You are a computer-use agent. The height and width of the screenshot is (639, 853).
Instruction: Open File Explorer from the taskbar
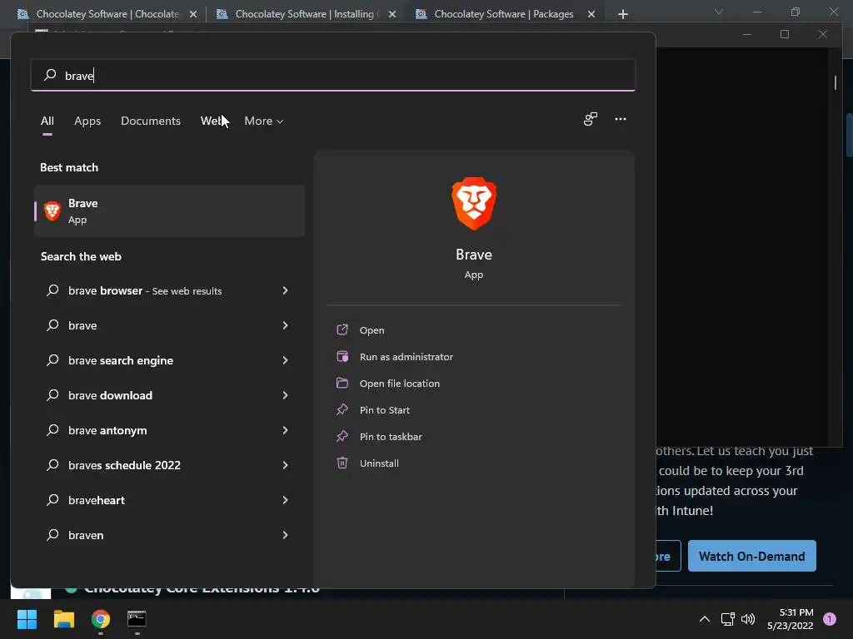pos(63,619)
